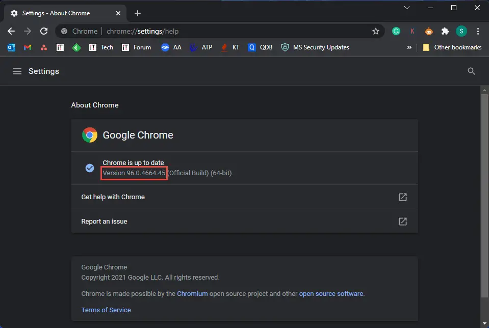Open Chrome's three-dot menu
Image resolution: width=489 pixels, height=328 pixels.
478,31
